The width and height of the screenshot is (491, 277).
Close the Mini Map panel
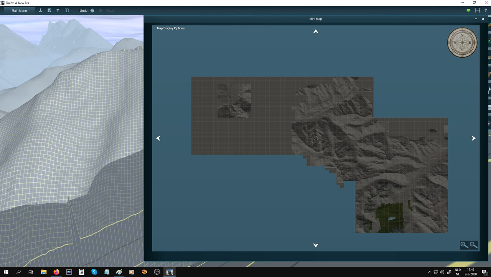point(483,19)
